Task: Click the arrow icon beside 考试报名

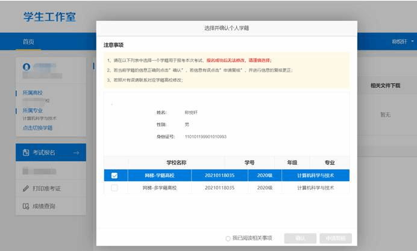Action: [x=76, y=153]
